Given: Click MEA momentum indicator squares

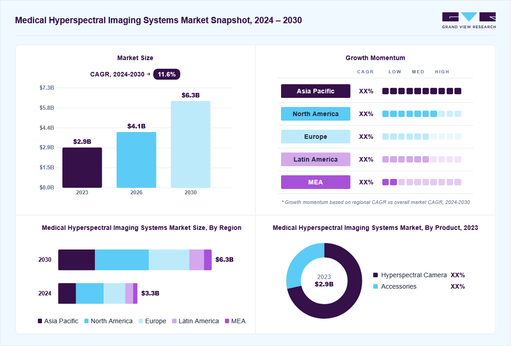Looking at the screenshot, I should pos(422,182).
